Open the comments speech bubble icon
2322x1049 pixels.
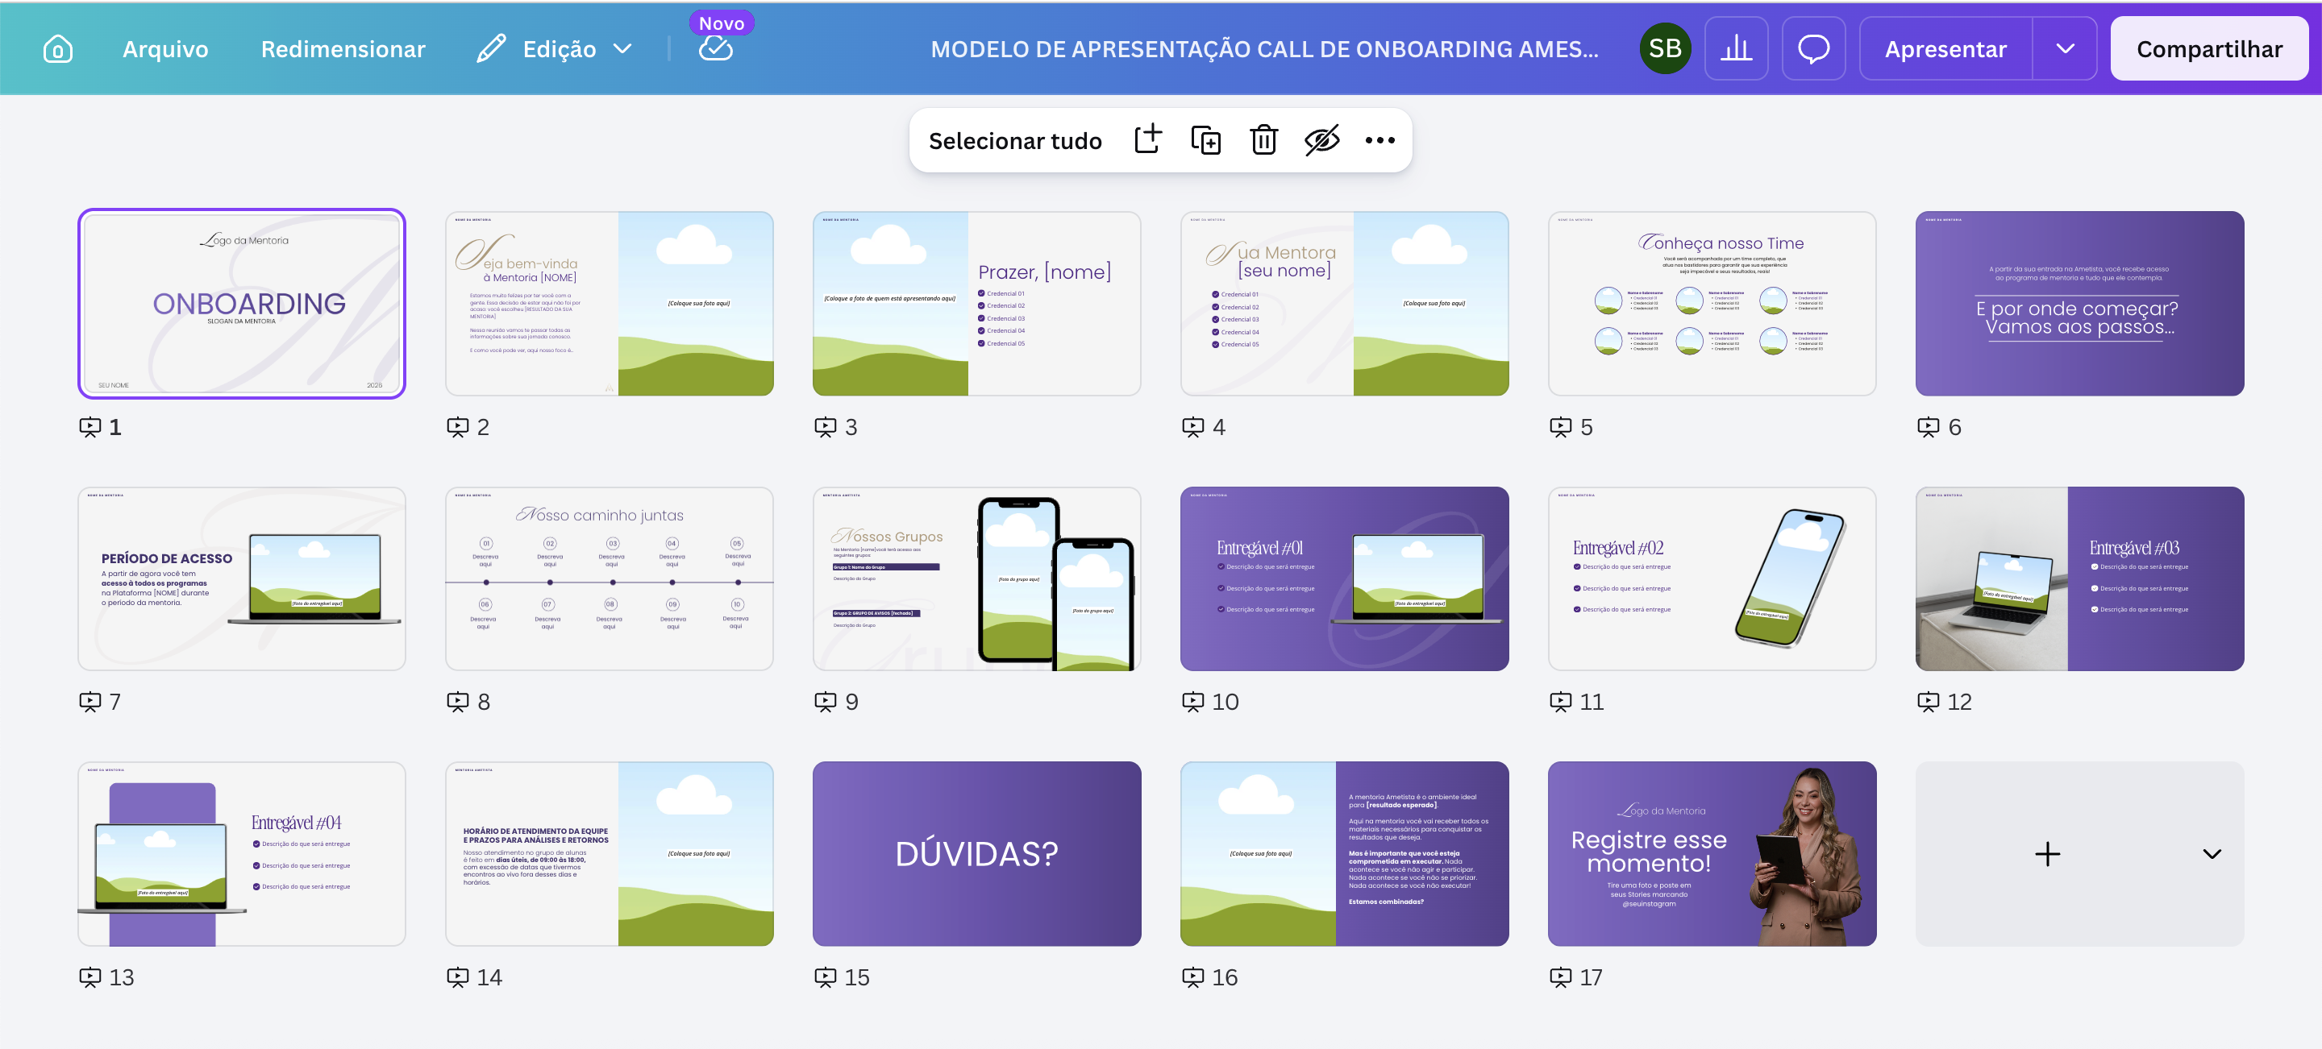click(x=1813, y=48)
